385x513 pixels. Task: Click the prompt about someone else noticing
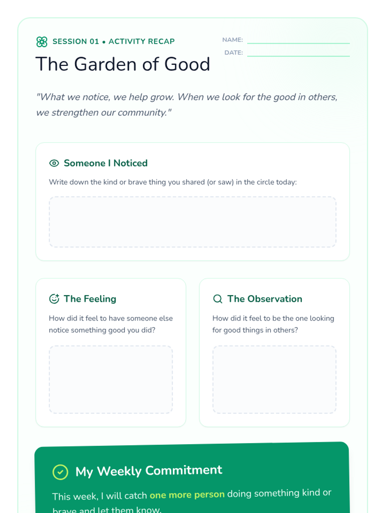coord(111,324)
